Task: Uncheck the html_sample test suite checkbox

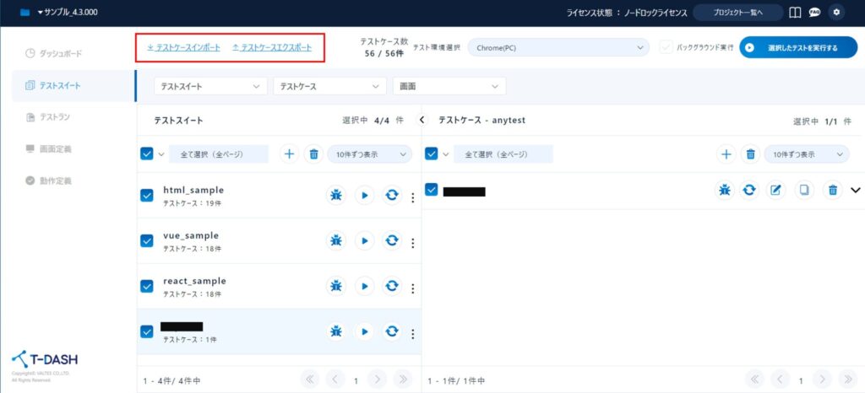Action: click(x=147, y=196)
